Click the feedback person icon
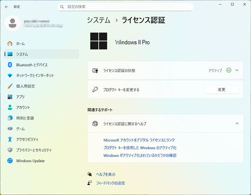This screenshot has height=195, width=251. (90, 183)
